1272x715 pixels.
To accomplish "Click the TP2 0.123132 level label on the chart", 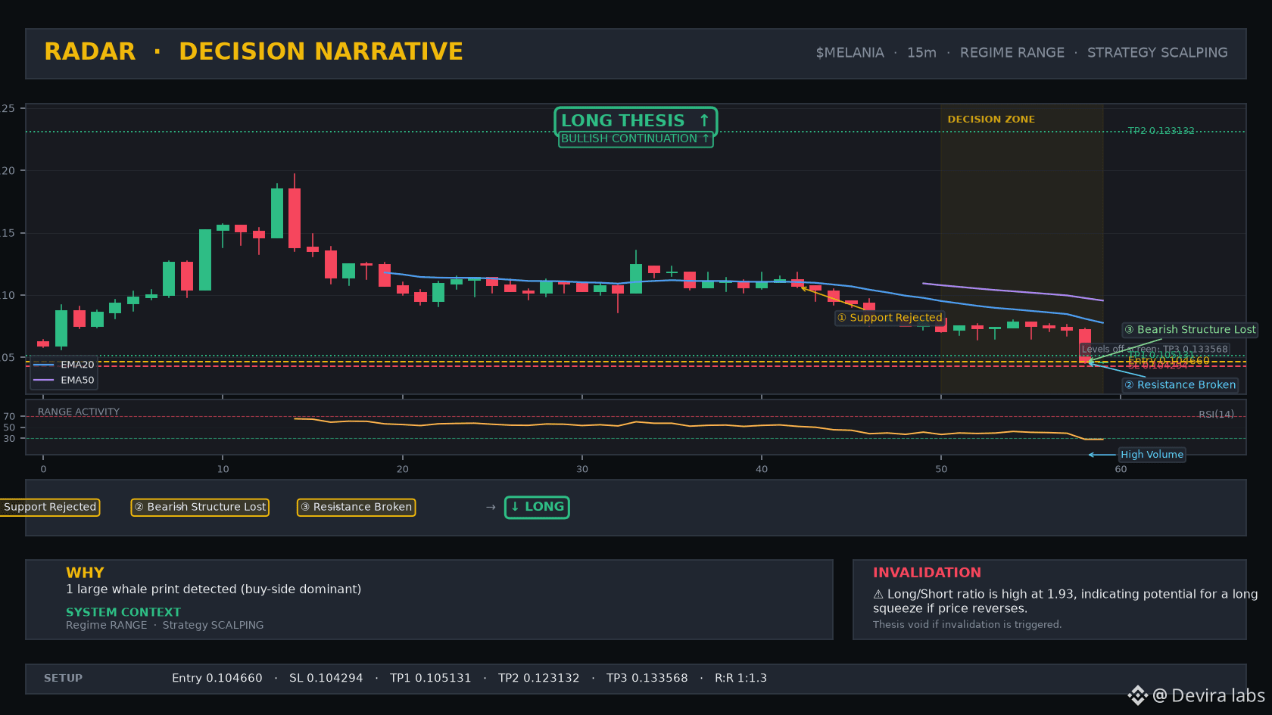I will pos(1161,131).
